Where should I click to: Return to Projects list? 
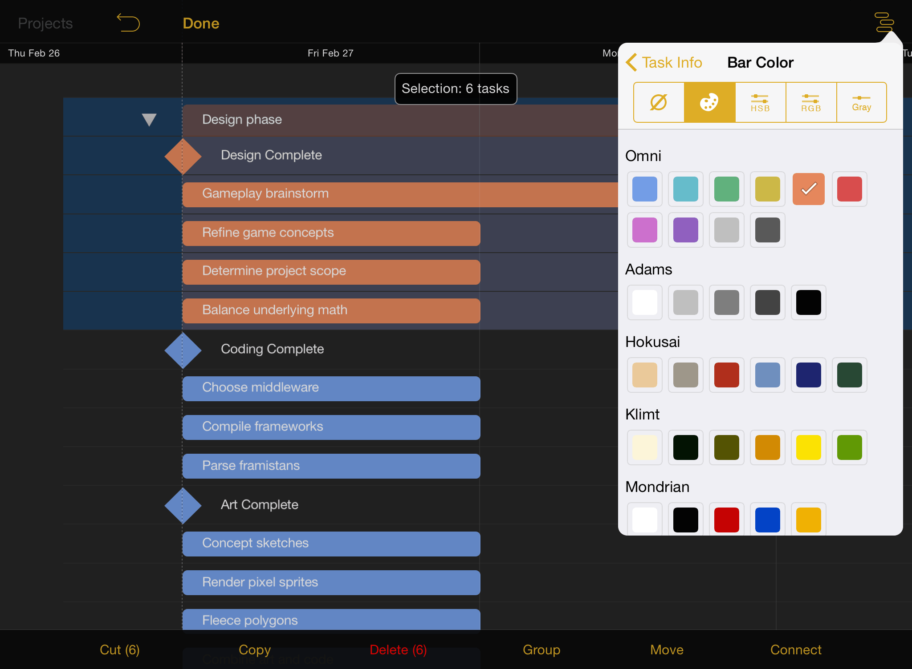(x=45, y=23)
